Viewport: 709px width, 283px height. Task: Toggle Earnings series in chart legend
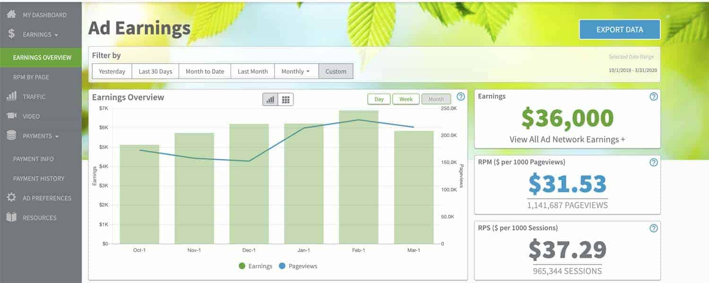tap(256, 266)
